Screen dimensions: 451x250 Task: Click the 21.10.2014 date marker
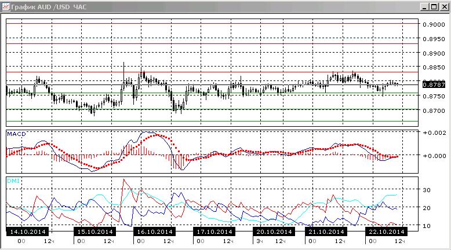click(326, 231)
